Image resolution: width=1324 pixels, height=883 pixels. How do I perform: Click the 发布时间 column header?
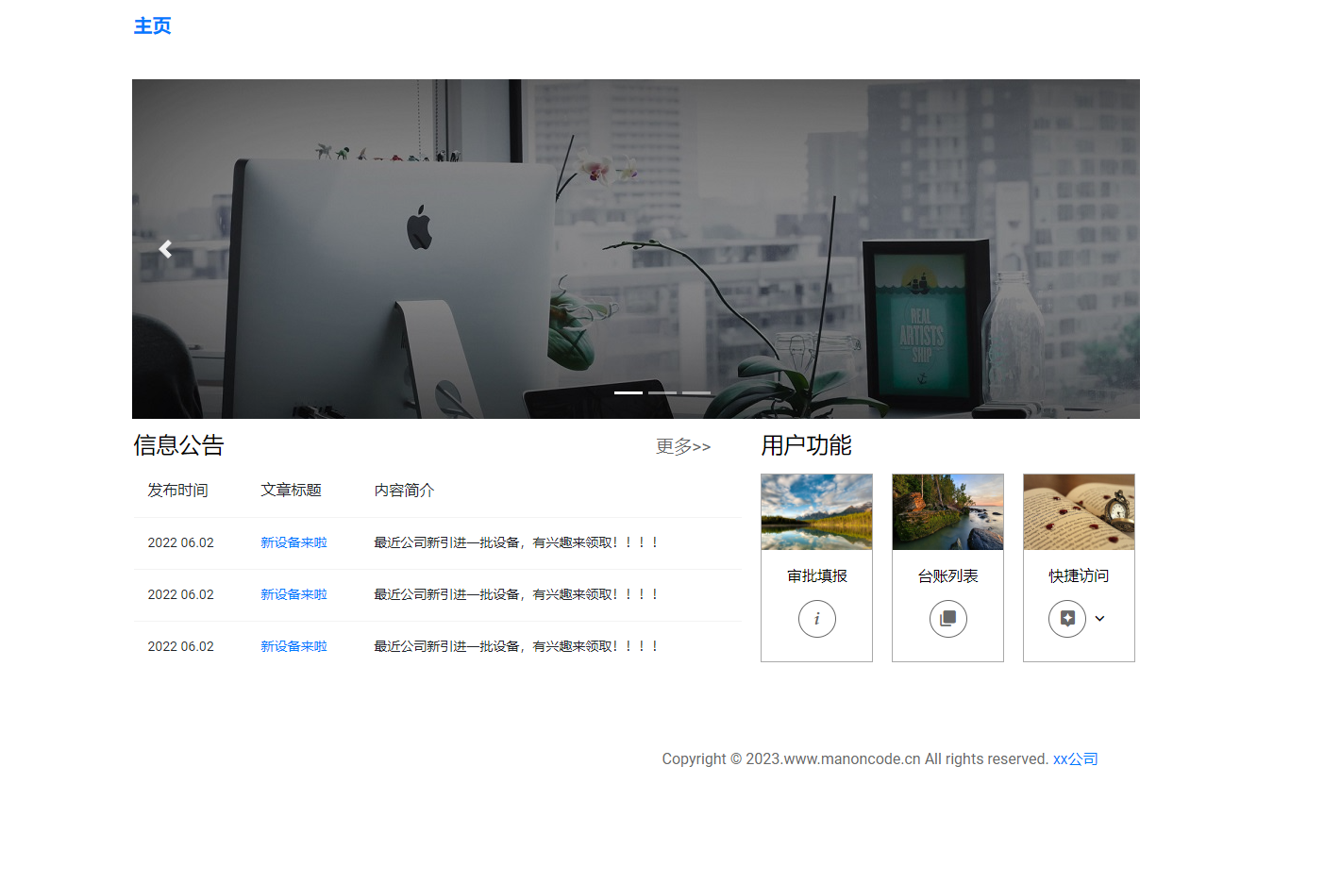(x=177, y=490)
